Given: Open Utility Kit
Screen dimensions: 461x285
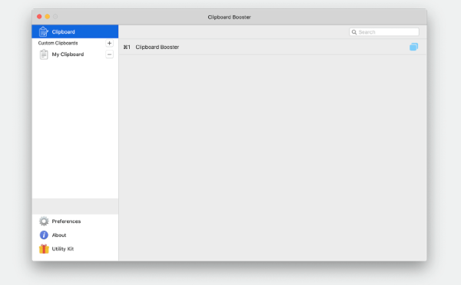Looking at the screenshot, I should click(x=75, y=249).
